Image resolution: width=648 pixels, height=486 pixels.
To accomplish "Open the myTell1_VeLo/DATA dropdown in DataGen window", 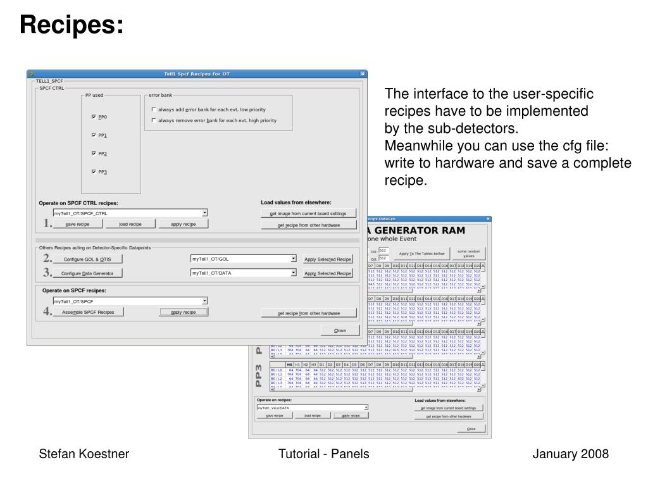I will pyautogui.click(x=366, y=408).
